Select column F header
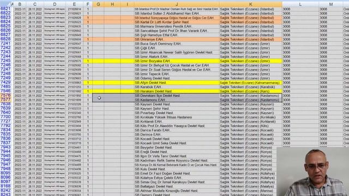Screen dimensions: 349x196 (x=88, y=4)
